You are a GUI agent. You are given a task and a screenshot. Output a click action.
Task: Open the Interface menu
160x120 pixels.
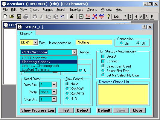(77, 10)
